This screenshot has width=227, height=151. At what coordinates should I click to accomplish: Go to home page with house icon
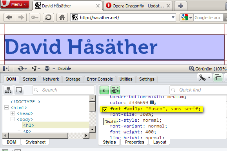point(62,18)
